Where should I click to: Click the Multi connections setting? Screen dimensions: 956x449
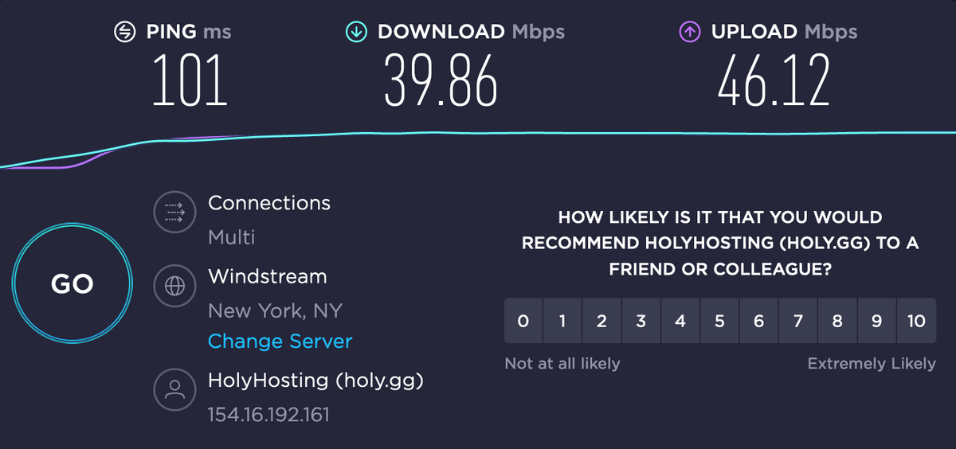232,237
